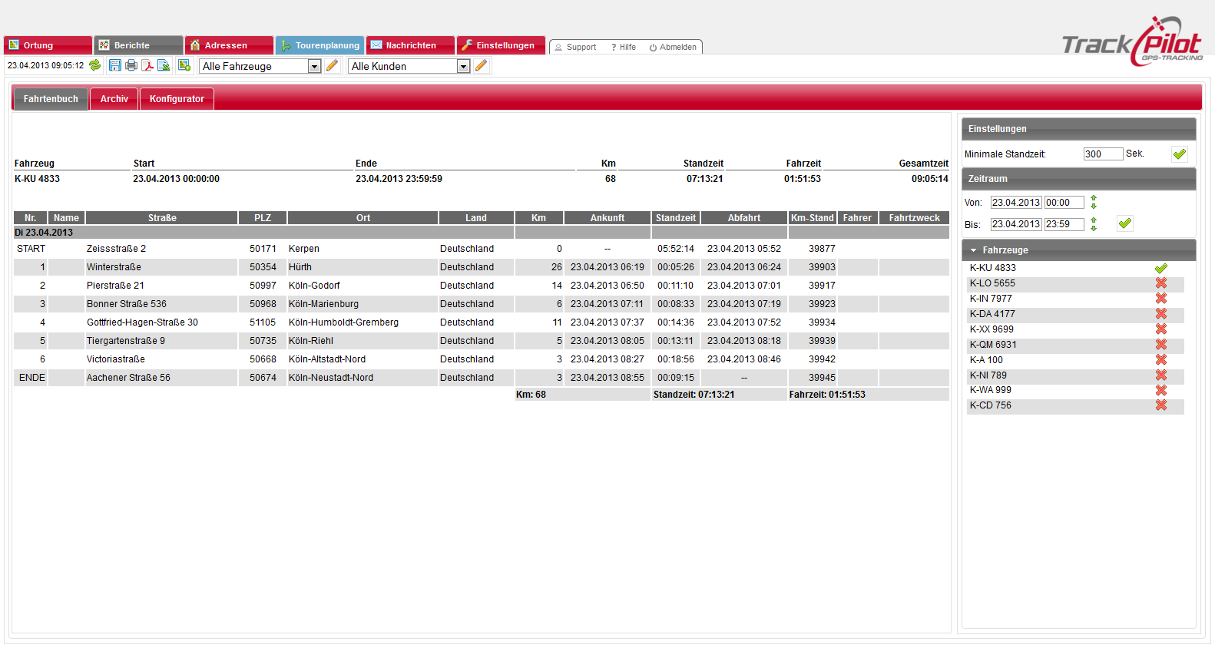Export the report as PDF

[147, 65]
